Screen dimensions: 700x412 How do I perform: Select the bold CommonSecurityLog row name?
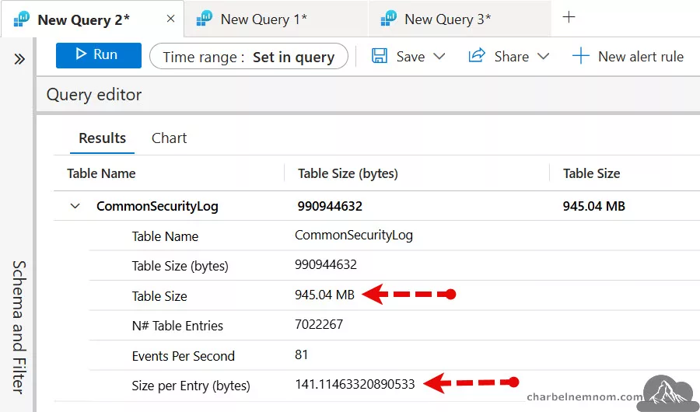point(157,206)
